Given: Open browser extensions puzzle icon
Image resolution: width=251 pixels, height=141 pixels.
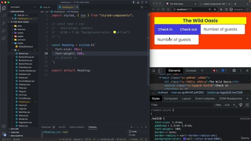Looking at the screenshot, I should pyautogui.click(x=221, y=9).
